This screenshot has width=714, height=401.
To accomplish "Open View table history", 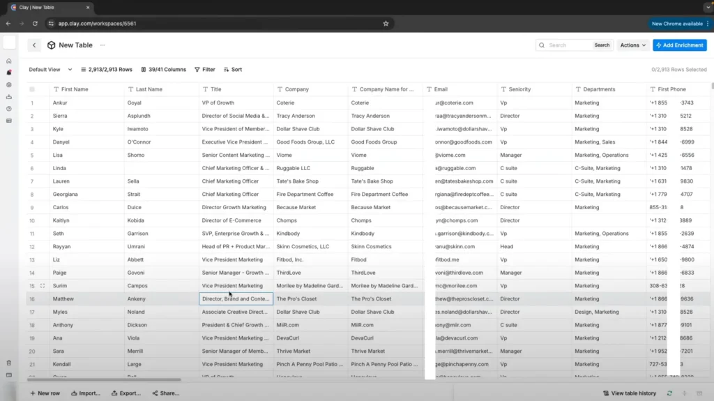I will click(x=630, y=393).
